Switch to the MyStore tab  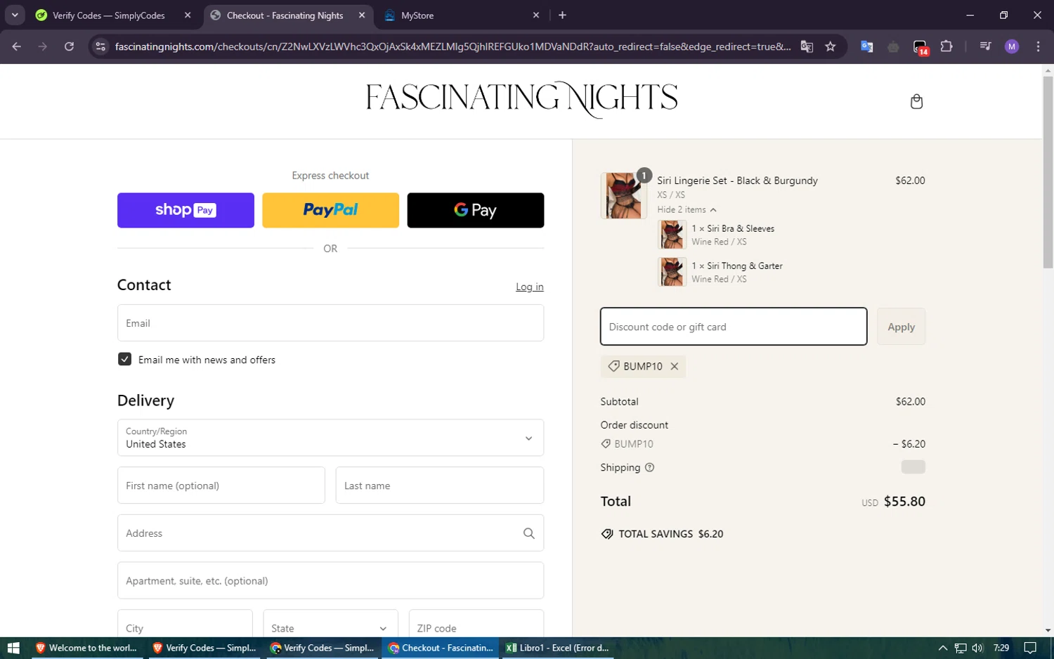pyautogui.click(x=417, y=15)
